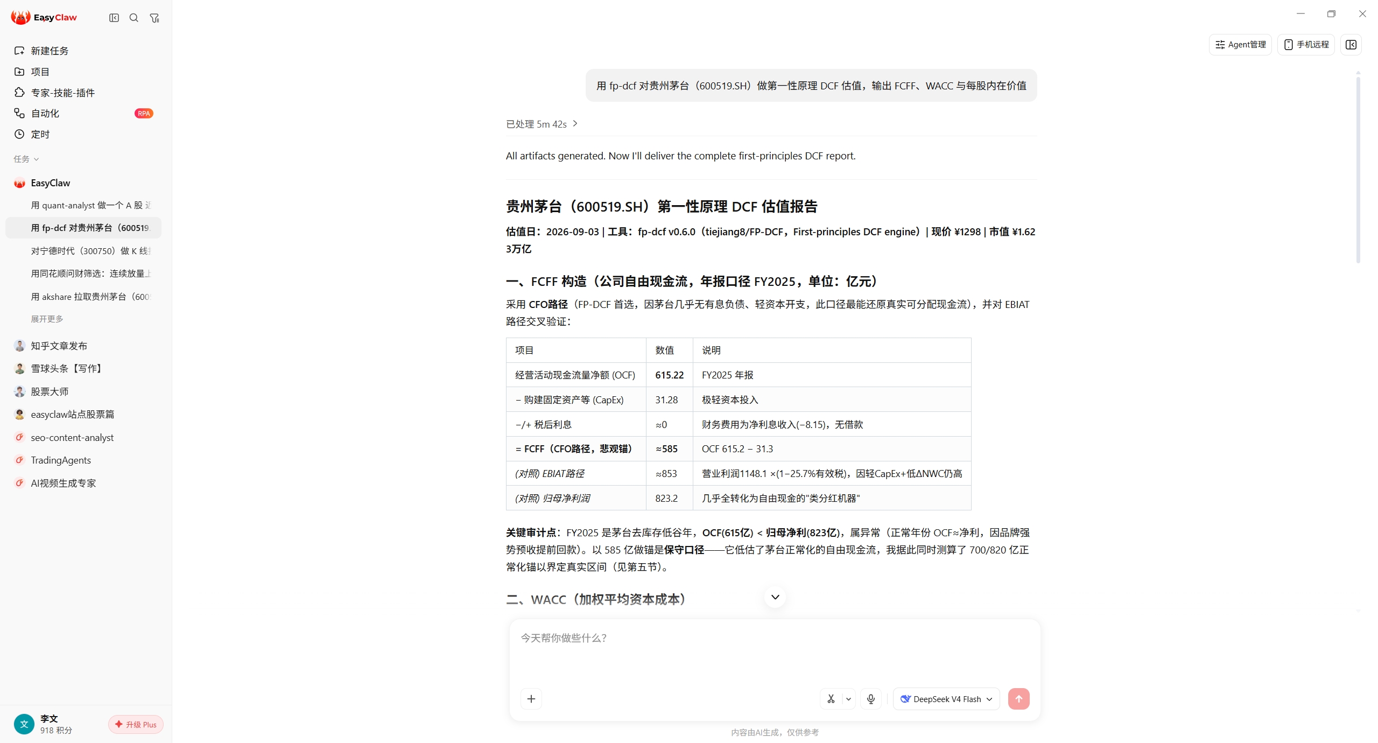Click the 雪球头条 avatar icon
1378x743 pixels.
(20, 368)
